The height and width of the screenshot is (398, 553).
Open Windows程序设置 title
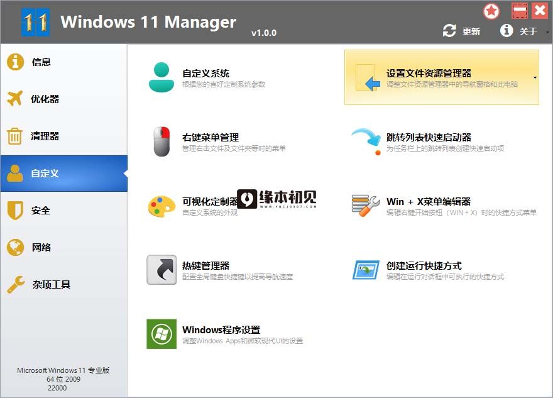[x=221, y=330]
